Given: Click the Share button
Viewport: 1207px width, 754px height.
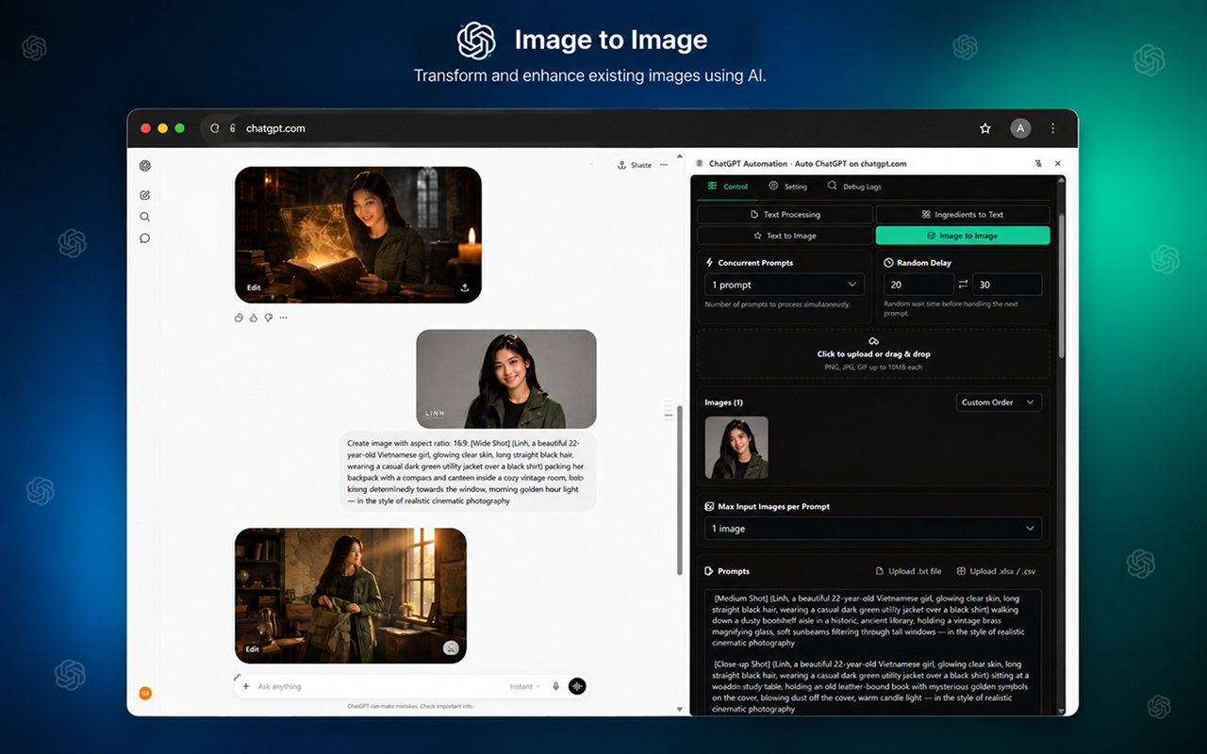Looking at the screenshot, I should point(635,165).
